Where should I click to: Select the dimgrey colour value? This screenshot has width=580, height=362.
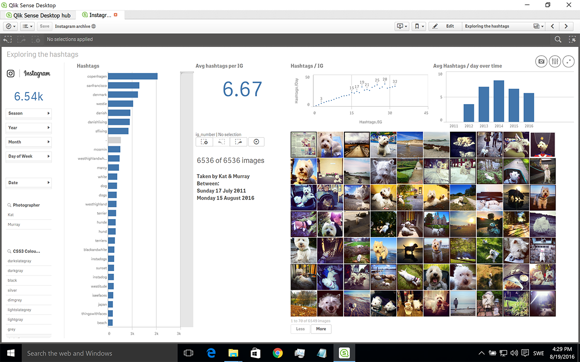pos(29,300)
